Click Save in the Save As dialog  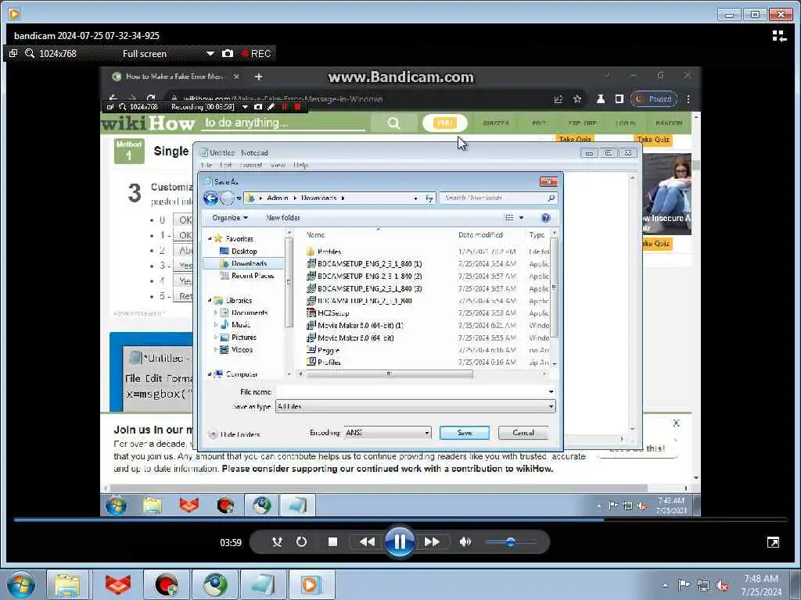(465, 433)
